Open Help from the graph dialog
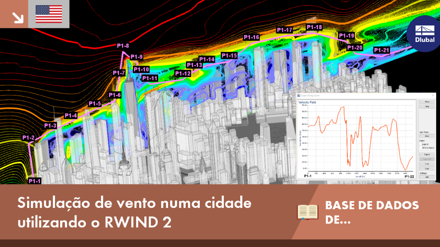The width and height of the screenshot is (440, 247). click(x=427, y=106)
